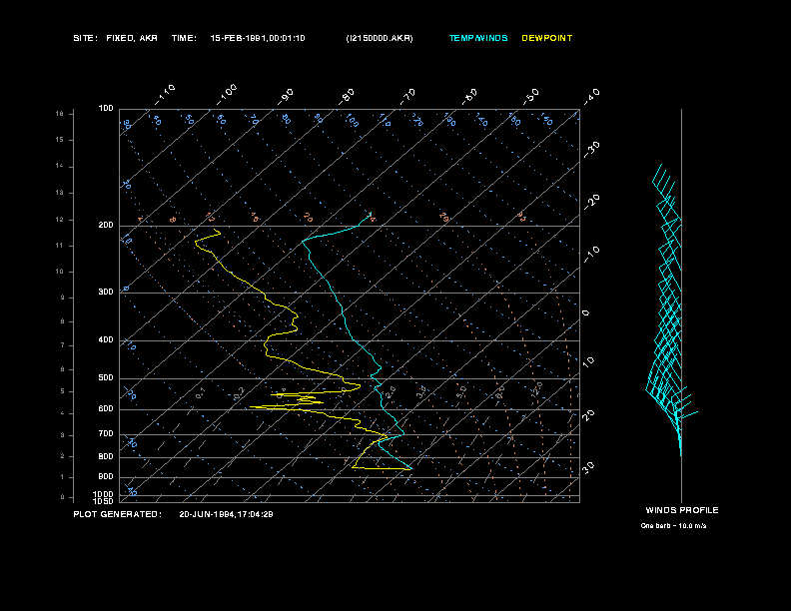791x611 pixels.
Task: Click the '-20' temperature label on right edge
Action: tap(592, 202)
